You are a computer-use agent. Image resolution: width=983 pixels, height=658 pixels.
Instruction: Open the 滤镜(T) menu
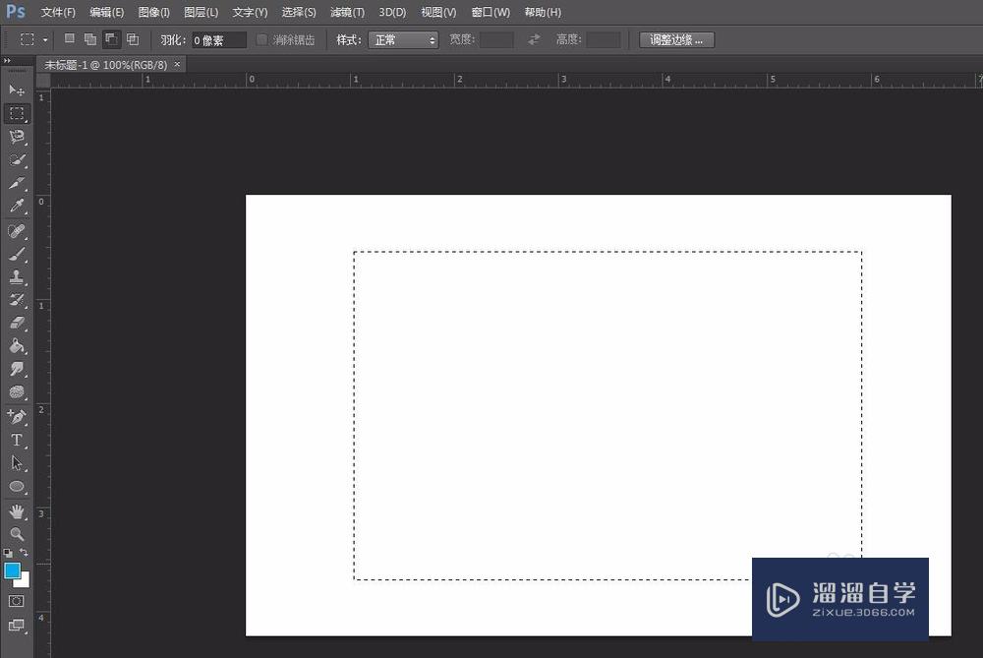(347, 12)
